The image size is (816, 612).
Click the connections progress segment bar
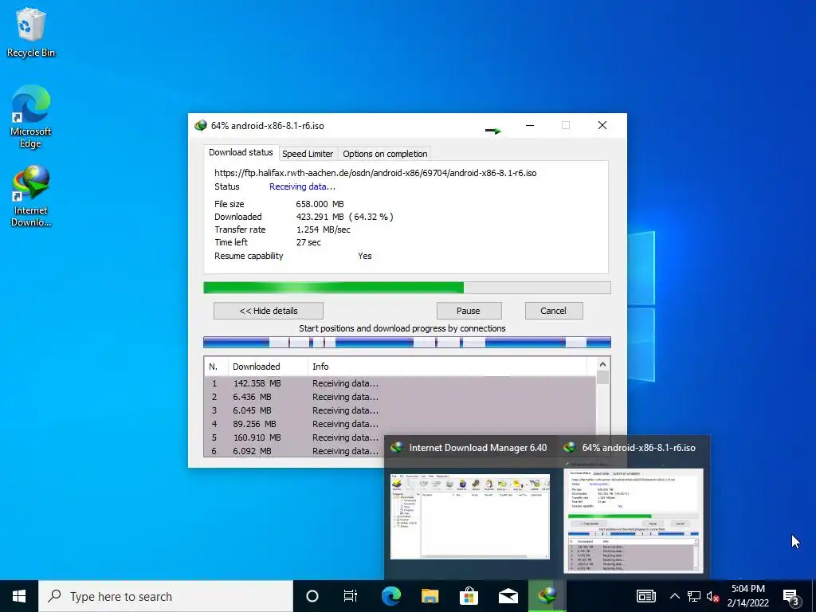tap(407, 343)
